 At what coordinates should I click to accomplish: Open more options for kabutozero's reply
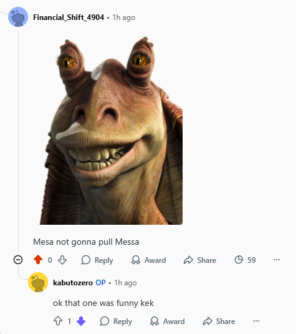click(x=256, y=321)
